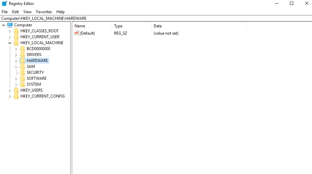Select the (Default) value name
This screenshot has height=174, width=312.
tap(87, 33)
